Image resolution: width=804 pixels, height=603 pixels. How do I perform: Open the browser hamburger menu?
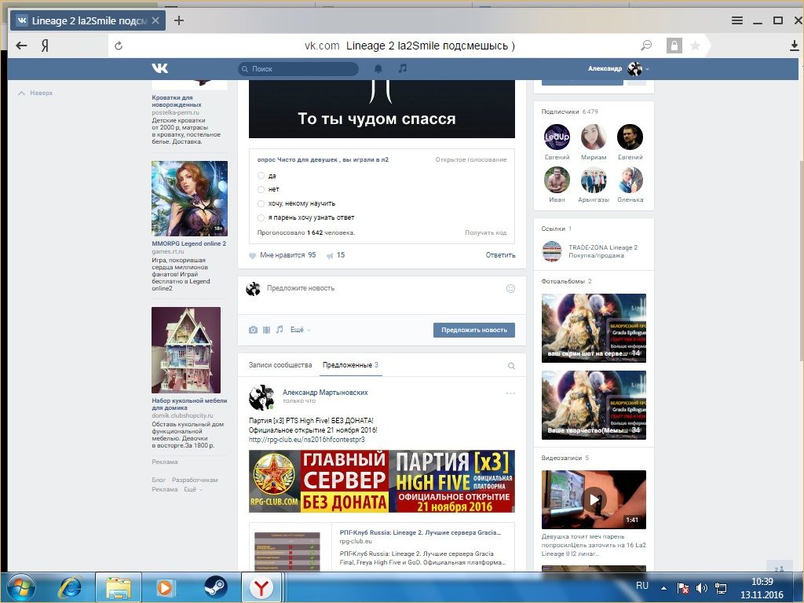coord(736,20)
